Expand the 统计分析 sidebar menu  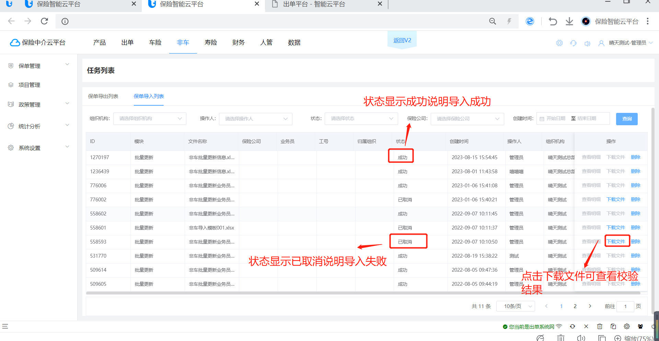pos(39,126)
